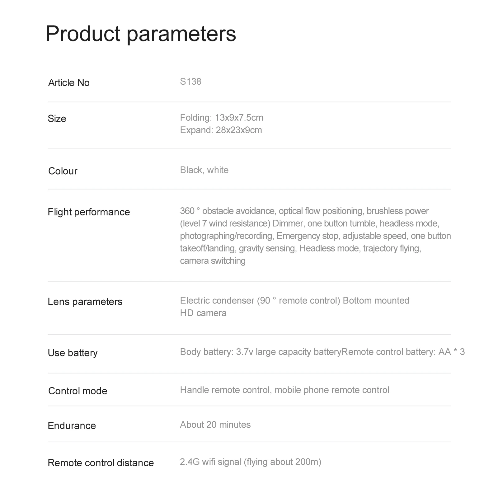Select the Colour label
498x498 pixels.
[x=63, y=171]
